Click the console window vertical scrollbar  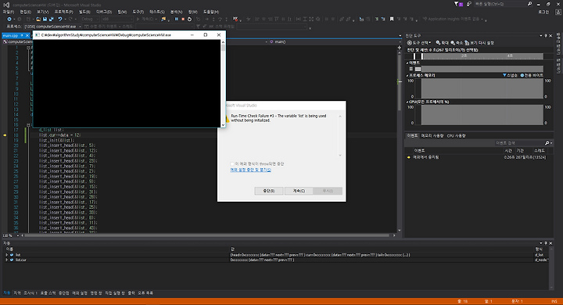(223, 84)
